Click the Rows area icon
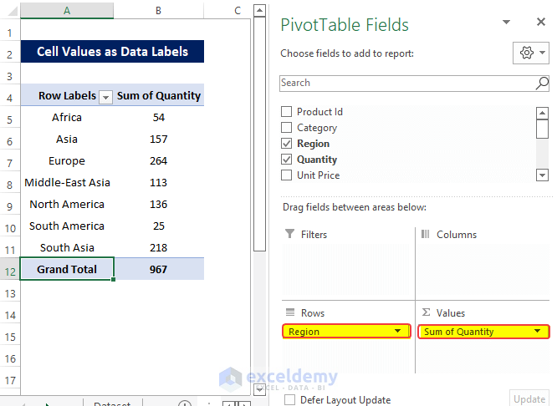 click(x=289, y=312)
